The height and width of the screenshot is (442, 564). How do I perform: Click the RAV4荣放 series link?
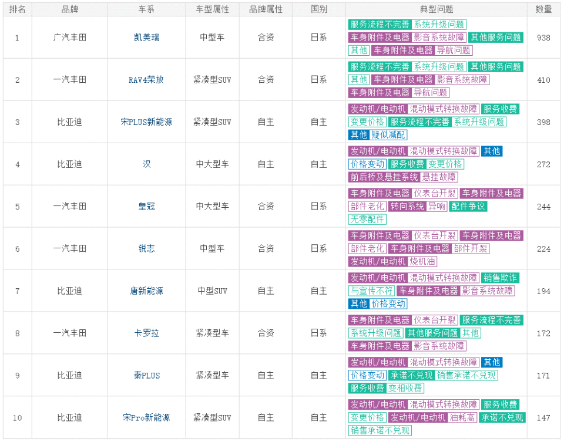point(146,80)
